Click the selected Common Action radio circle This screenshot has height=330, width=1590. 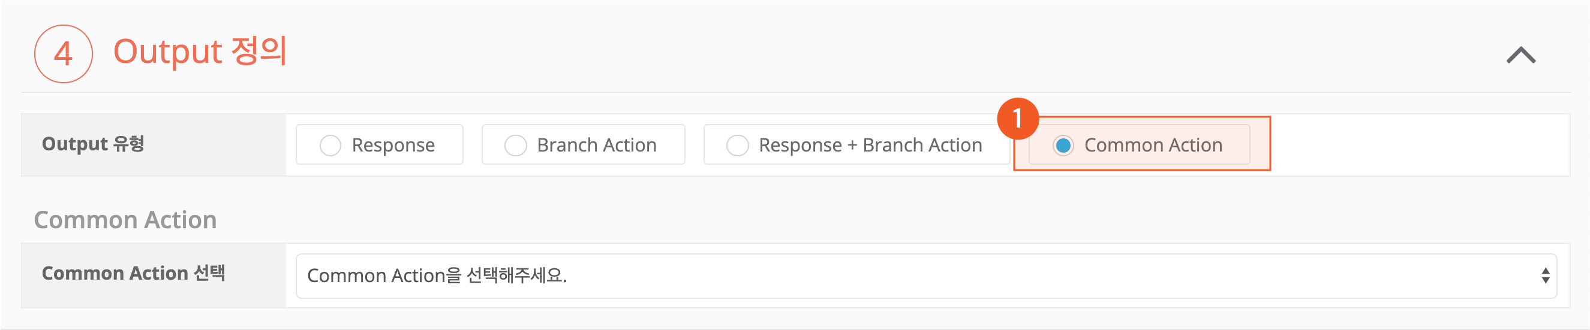tap(1063, 146)
